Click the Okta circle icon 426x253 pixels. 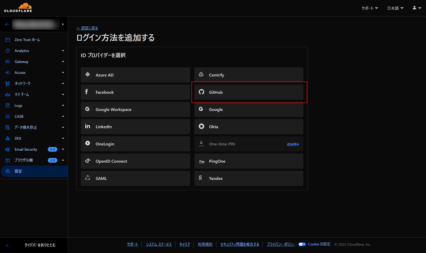point(201,126)
